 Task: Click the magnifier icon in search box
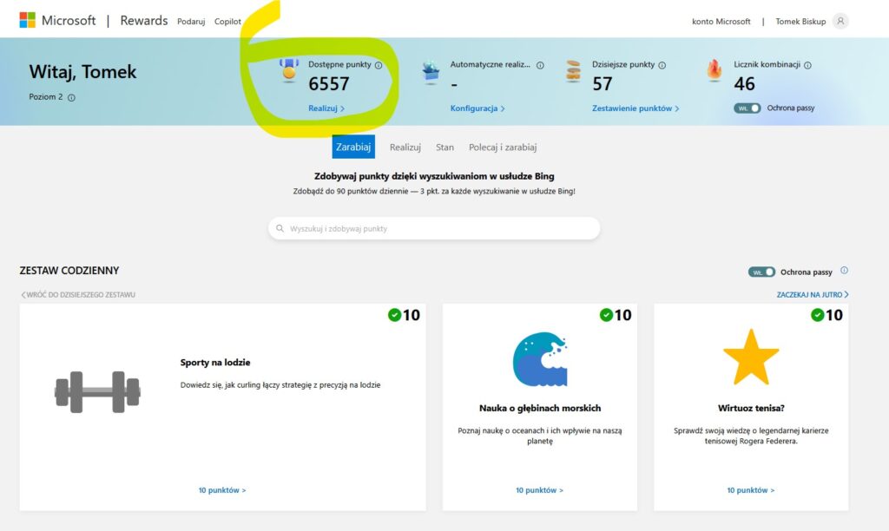280,228
